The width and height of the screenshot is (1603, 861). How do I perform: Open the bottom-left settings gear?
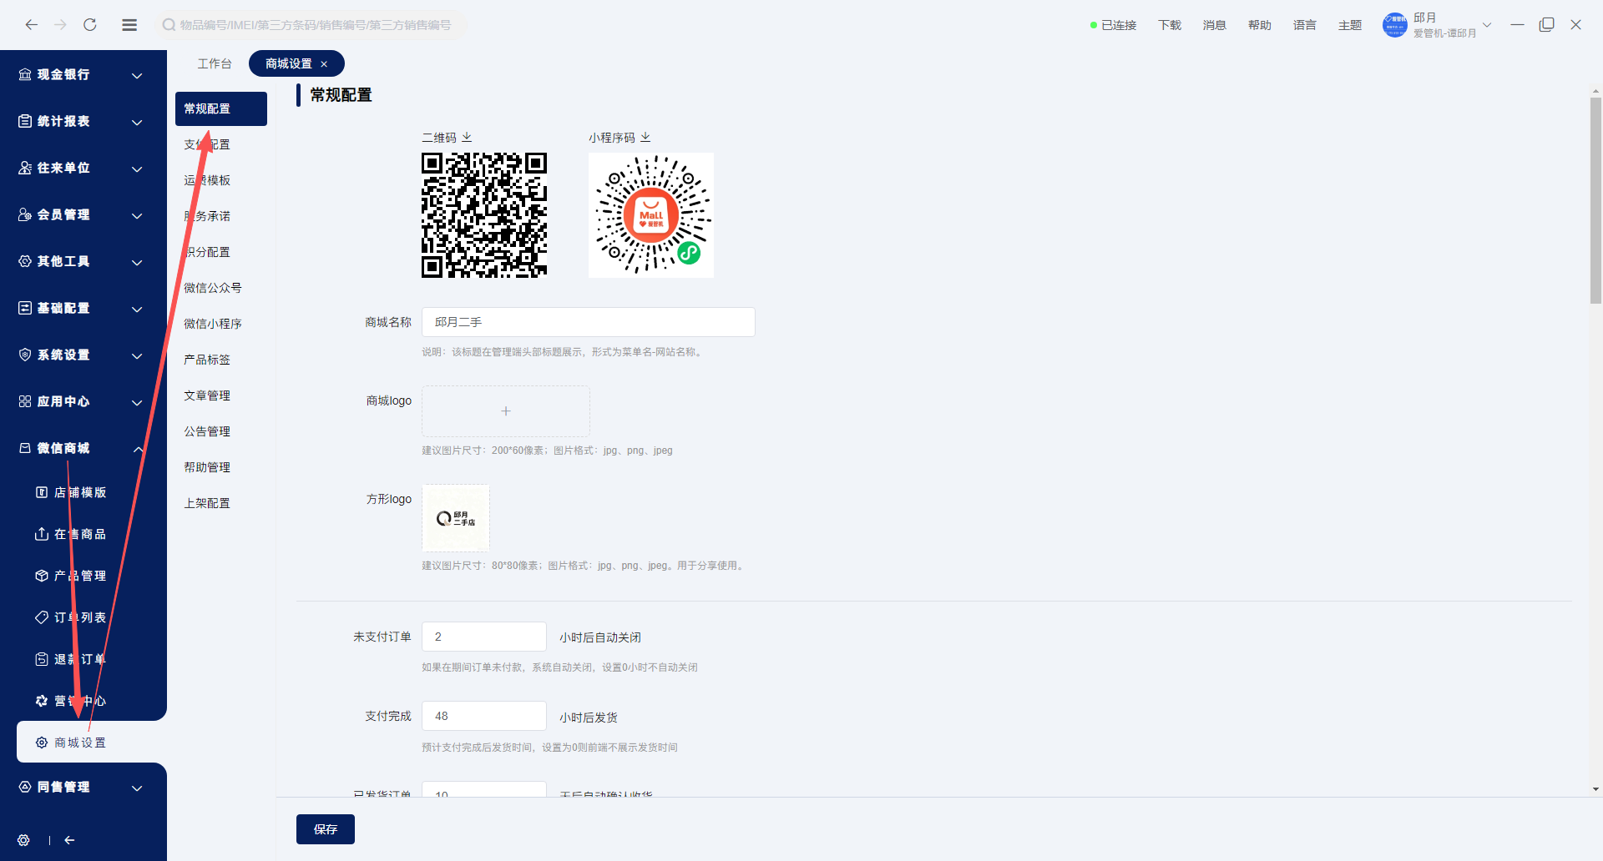(x=23, y=840)
